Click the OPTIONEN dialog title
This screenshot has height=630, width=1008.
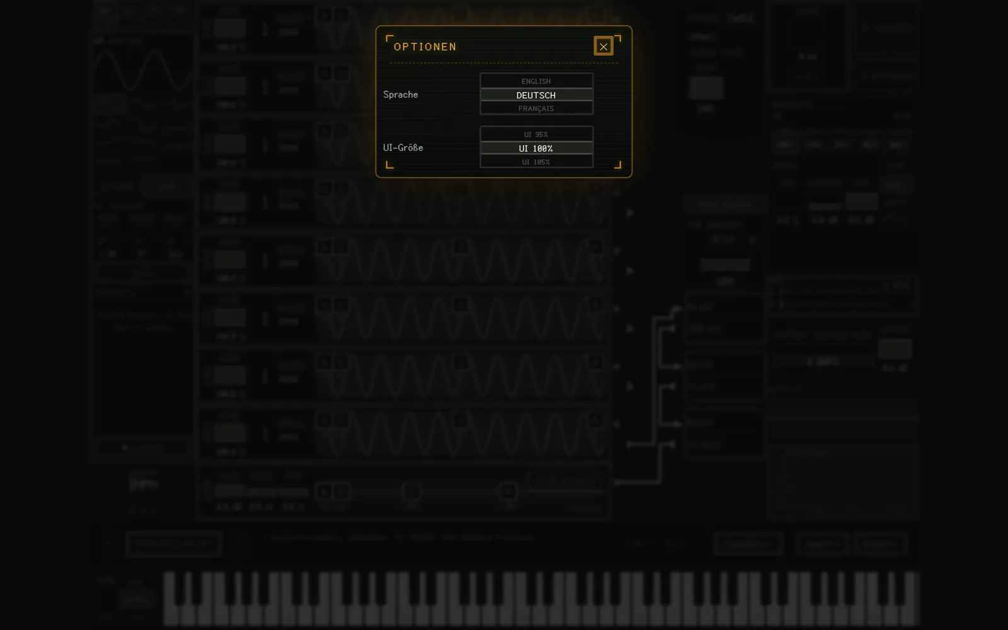[425, 47]
